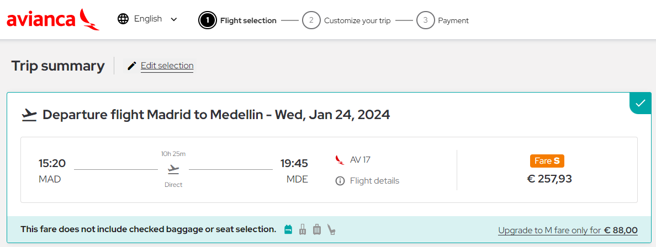
Task: Click the globe language icon
Action: [x=123, y=19]
